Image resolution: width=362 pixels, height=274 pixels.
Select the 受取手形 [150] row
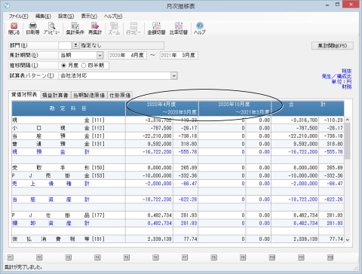click(x=178, y=168)
